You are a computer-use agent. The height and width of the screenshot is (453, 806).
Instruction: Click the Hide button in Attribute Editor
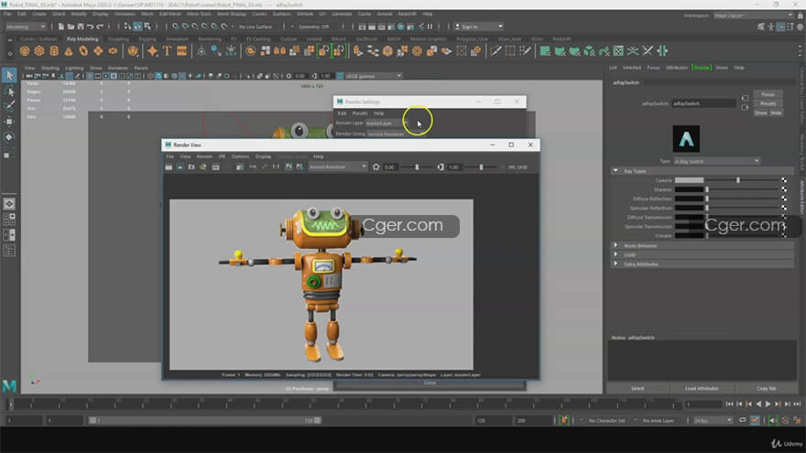point(776,113)
